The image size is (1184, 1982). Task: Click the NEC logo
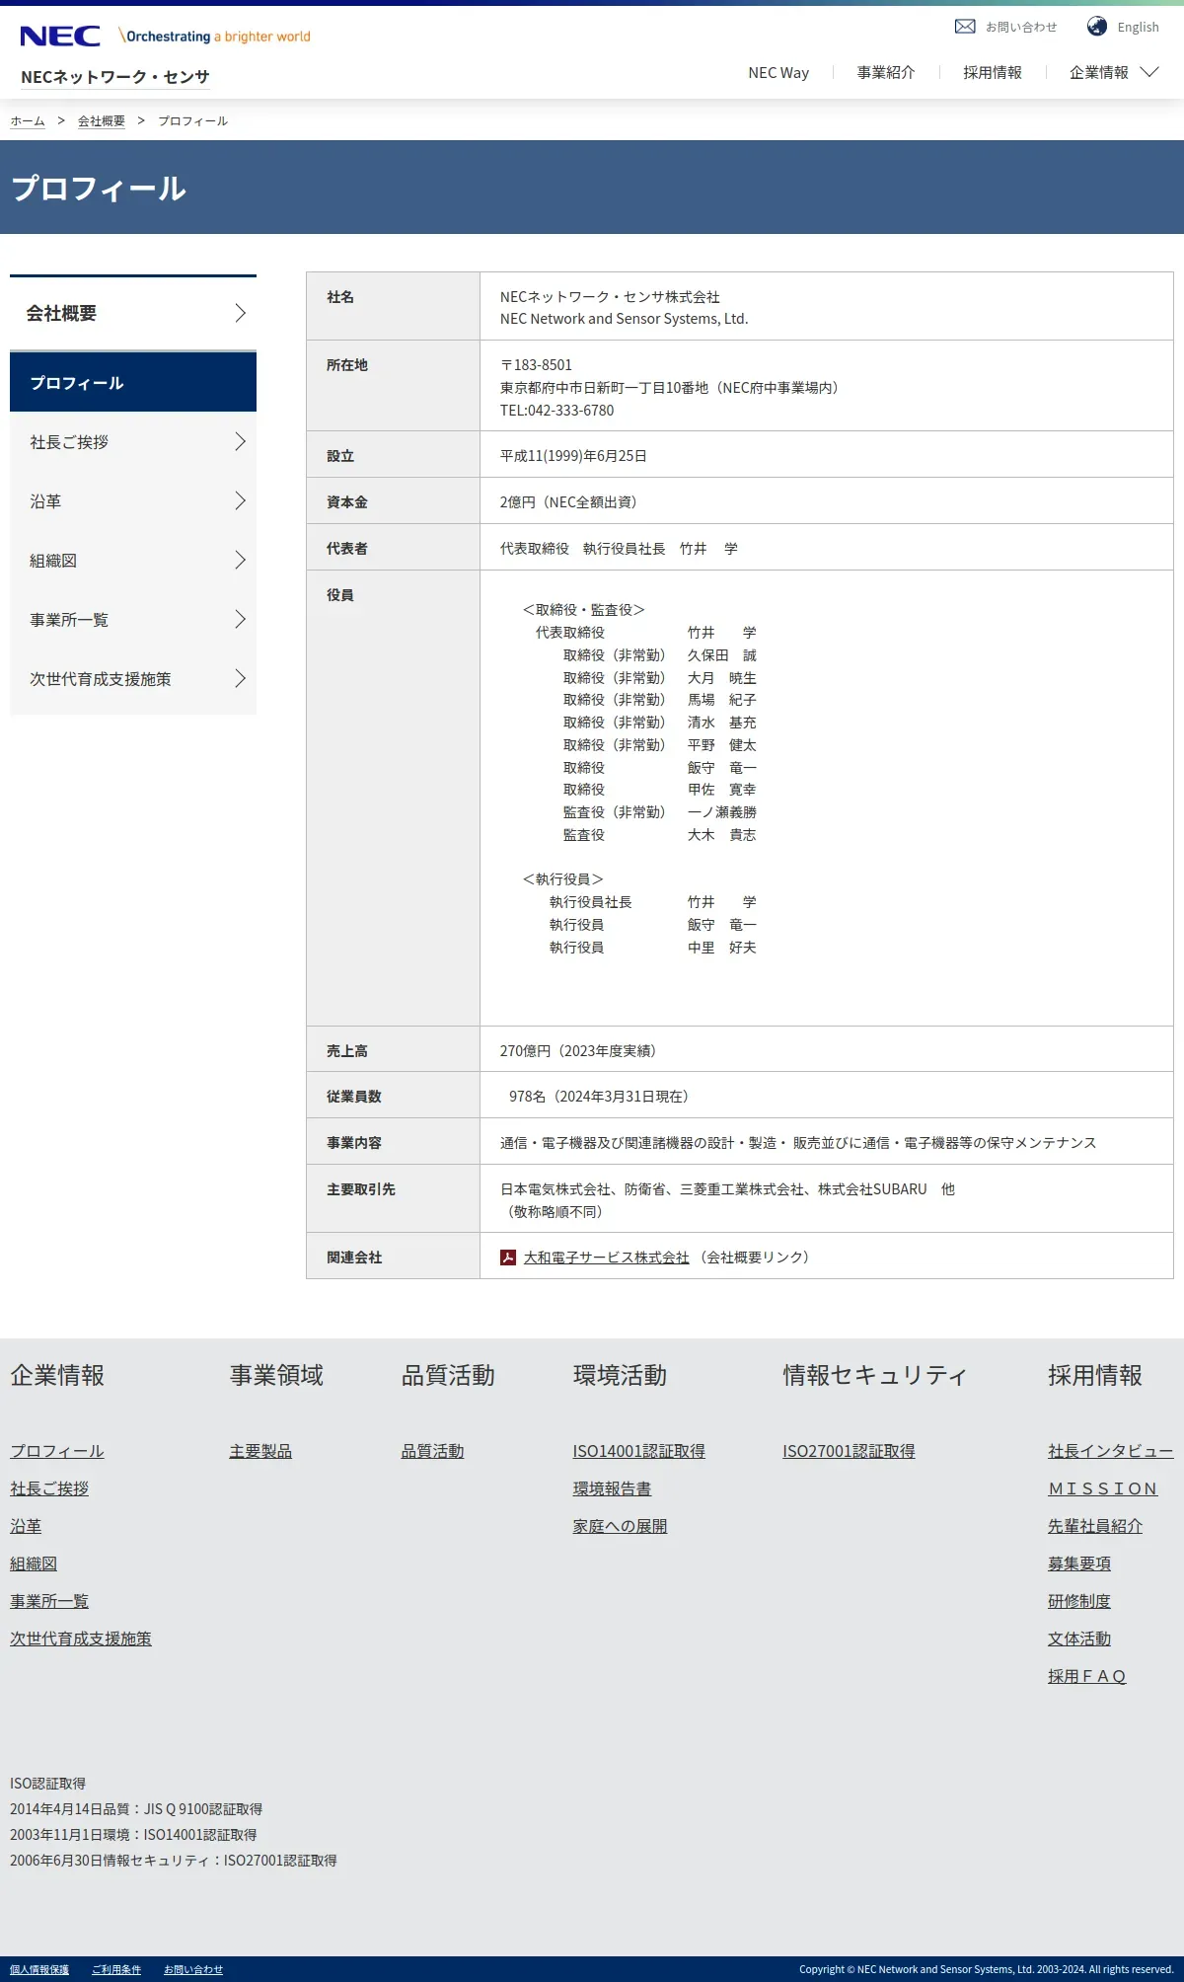60,37
